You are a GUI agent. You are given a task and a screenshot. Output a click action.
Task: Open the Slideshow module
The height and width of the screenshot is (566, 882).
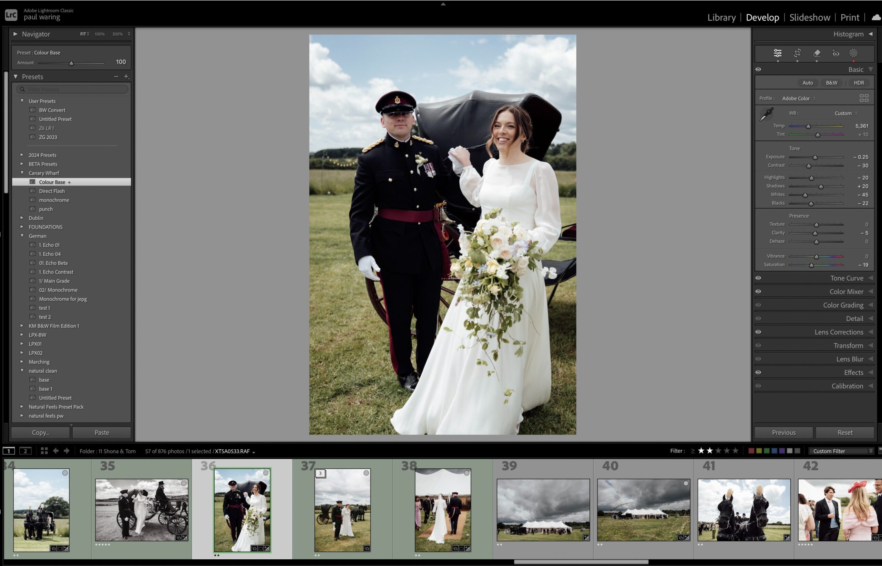point(810,17)
